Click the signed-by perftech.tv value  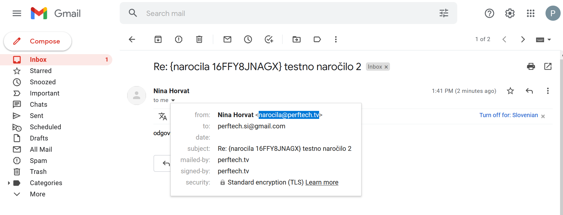click(233, 171)
